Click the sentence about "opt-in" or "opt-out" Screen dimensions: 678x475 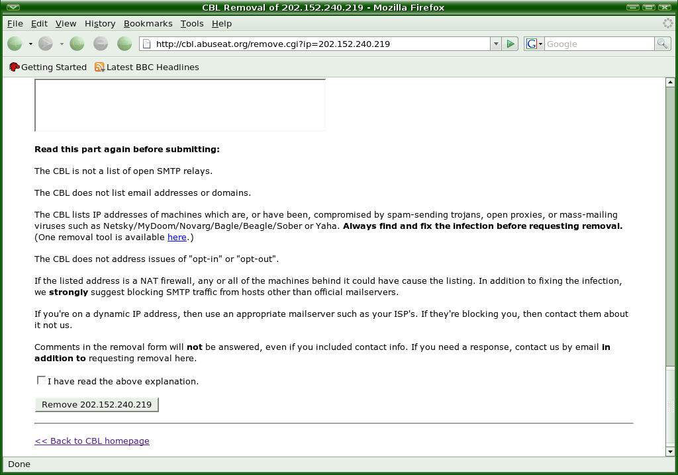click(156, 259)
